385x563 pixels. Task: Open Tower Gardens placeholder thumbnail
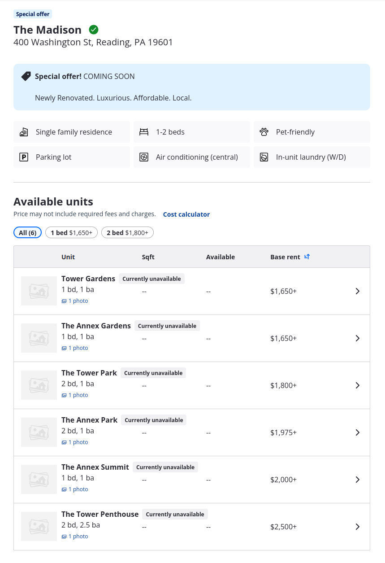pyautogui.click(x=39, y=291)
